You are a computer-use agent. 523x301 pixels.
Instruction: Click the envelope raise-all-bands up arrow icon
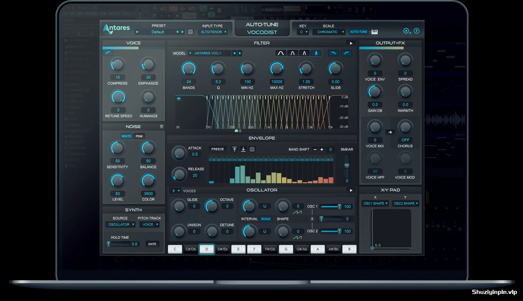(x=234, y=149)
